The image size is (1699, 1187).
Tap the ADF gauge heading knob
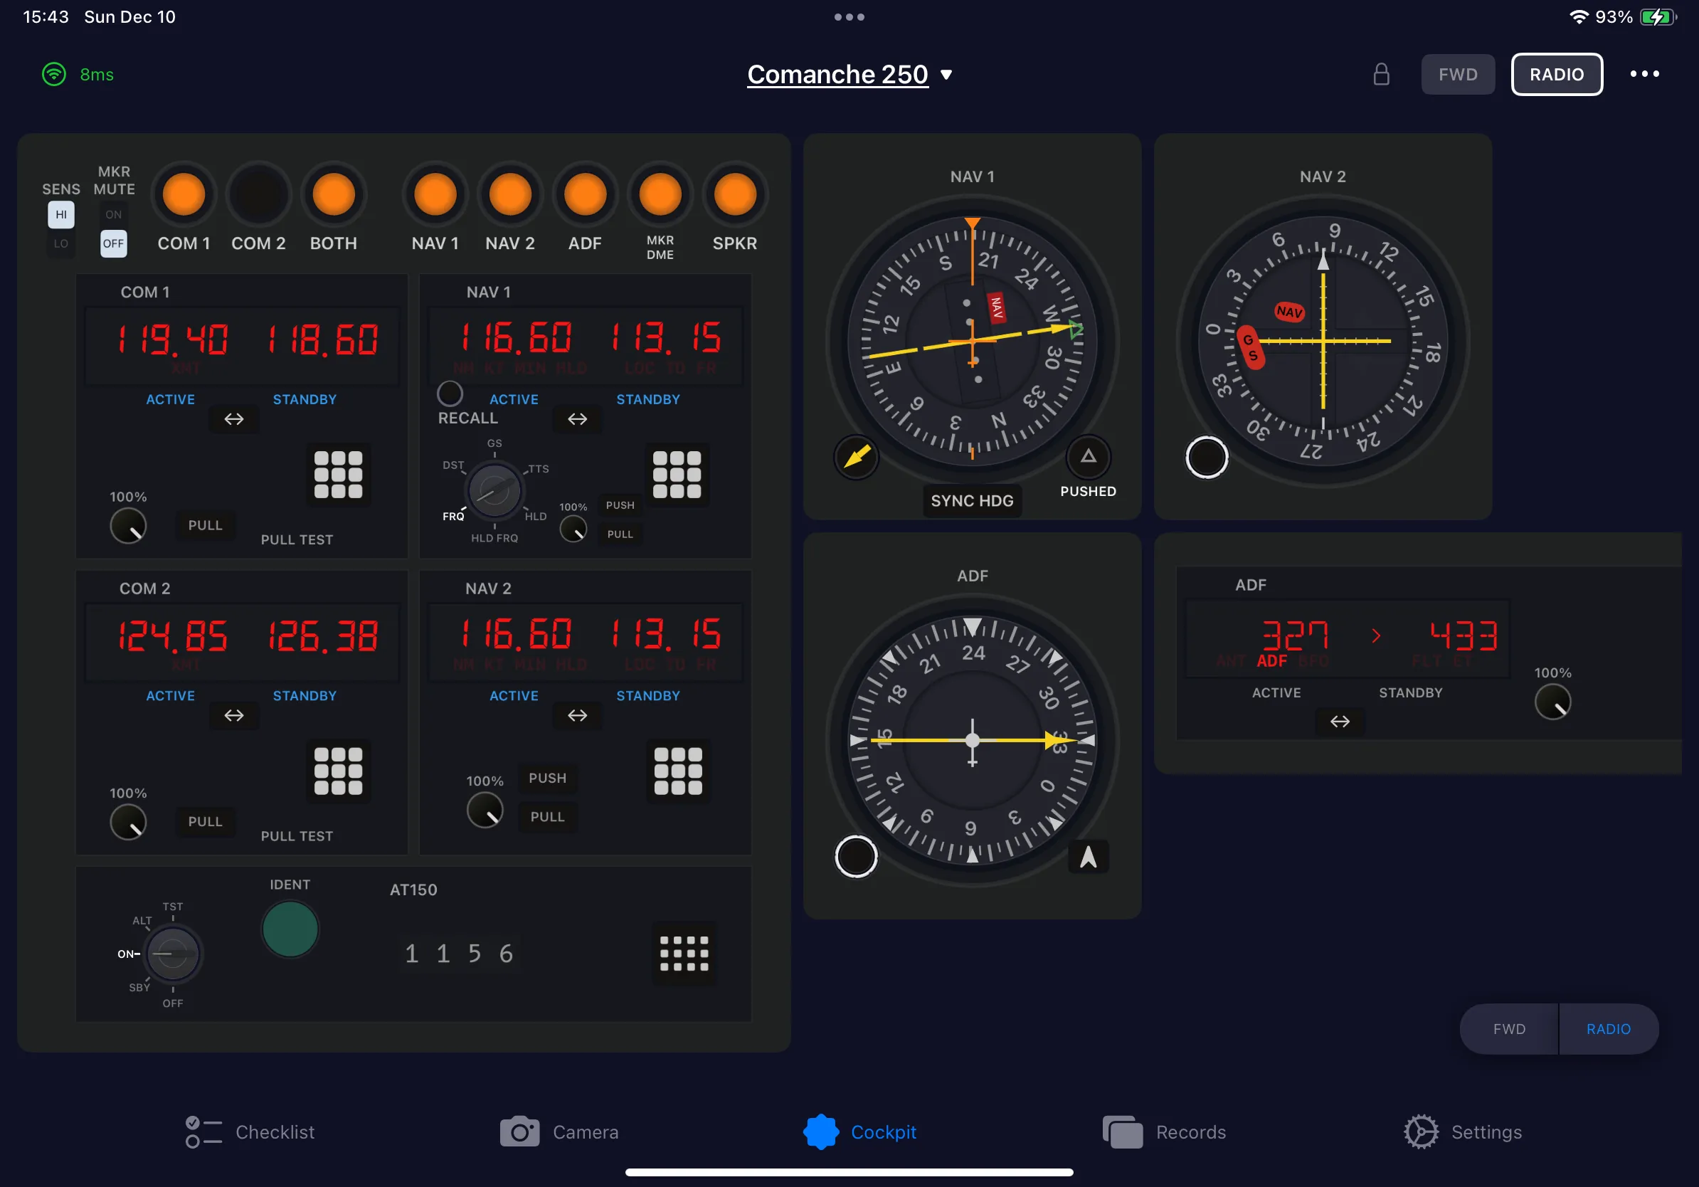tap(856, 856)
